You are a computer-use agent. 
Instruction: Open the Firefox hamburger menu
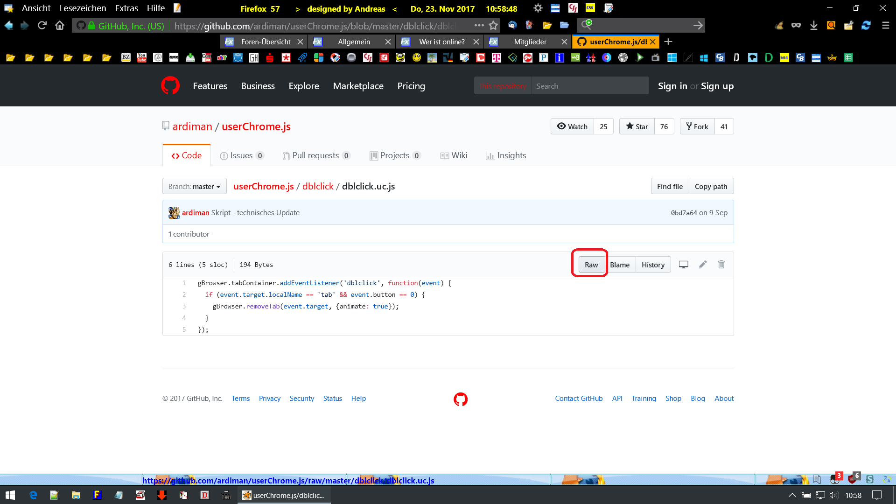885,26
